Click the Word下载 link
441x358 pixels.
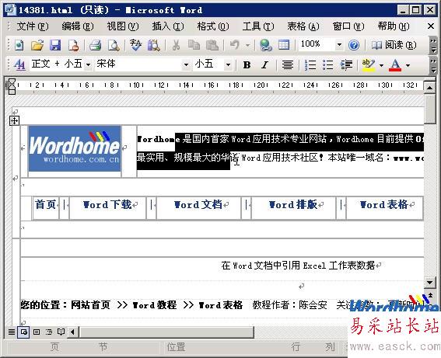coord(107,205)
